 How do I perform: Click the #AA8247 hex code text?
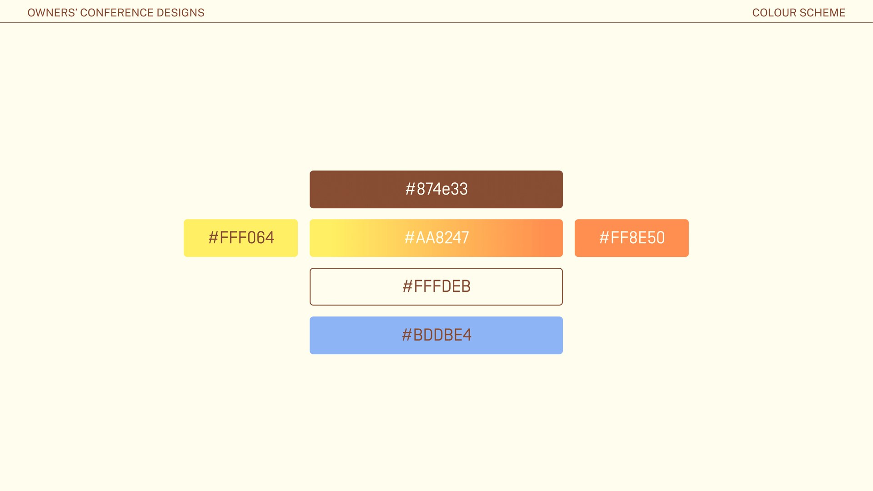tap(436, 238)
